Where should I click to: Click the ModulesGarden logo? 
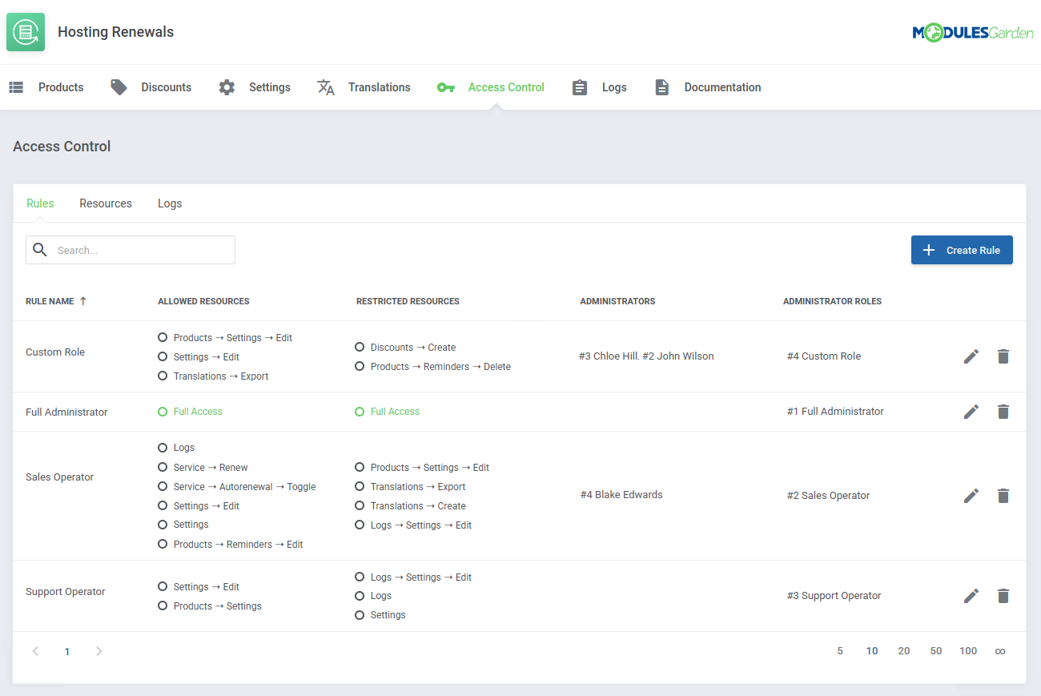[973, 32]
